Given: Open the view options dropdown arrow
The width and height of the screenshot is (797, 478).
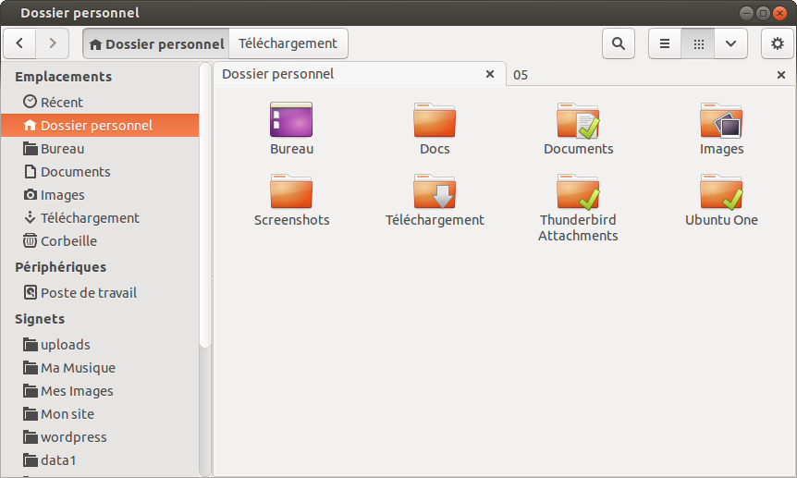Looking at the screenshot, I should (730, 43).
